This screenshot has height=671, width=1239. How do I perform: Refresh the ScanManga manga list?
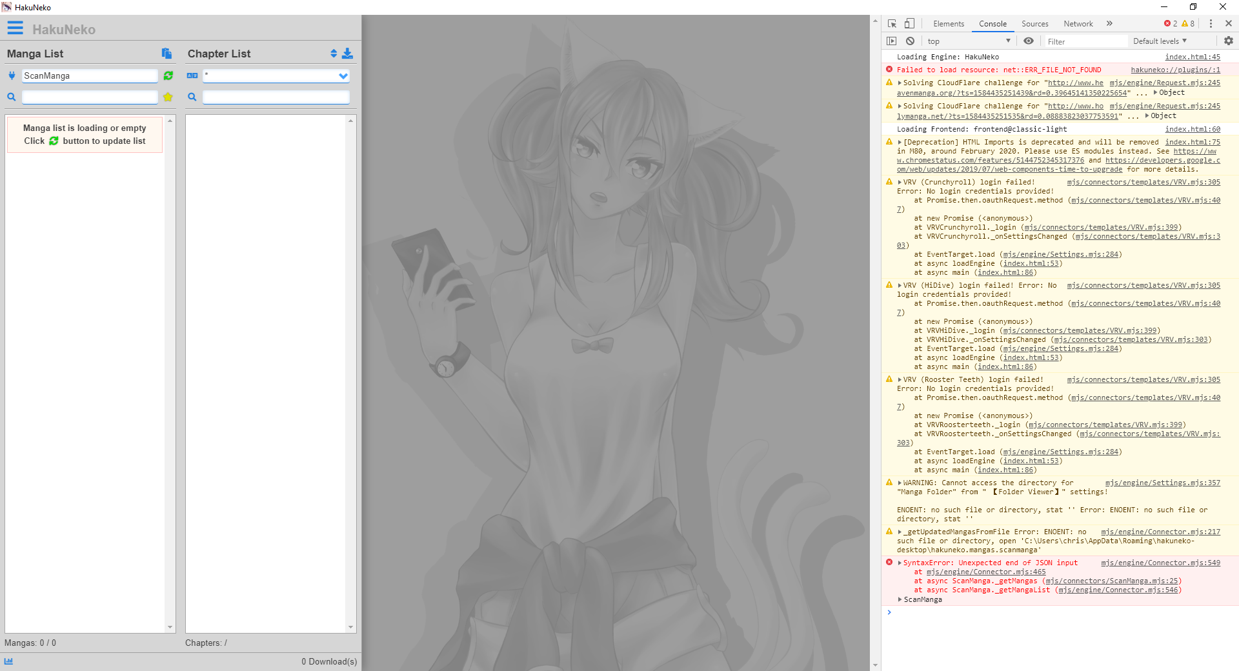168,75
